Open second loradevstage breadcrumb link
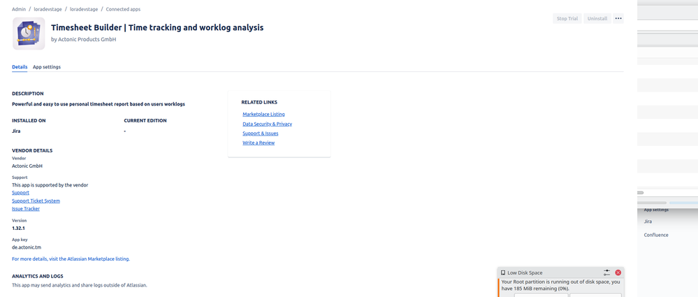Viewport: 698px width, 297px height. pos(83,9)
